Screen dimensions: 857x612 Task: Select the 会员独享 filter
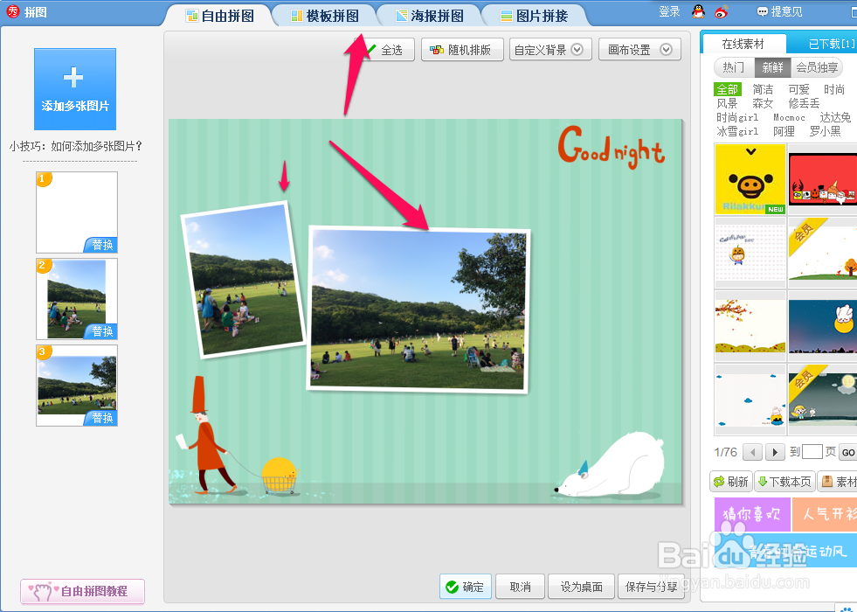tap(817, 67)
